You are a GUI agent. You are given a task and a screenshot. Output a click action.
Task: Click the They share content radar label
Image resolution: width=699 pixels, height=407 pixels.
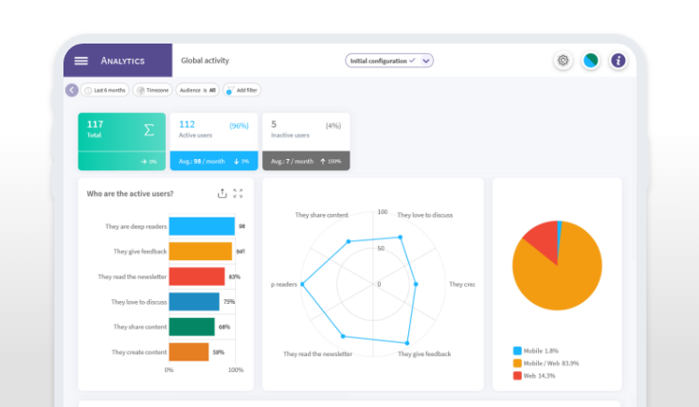pos(321,215)
